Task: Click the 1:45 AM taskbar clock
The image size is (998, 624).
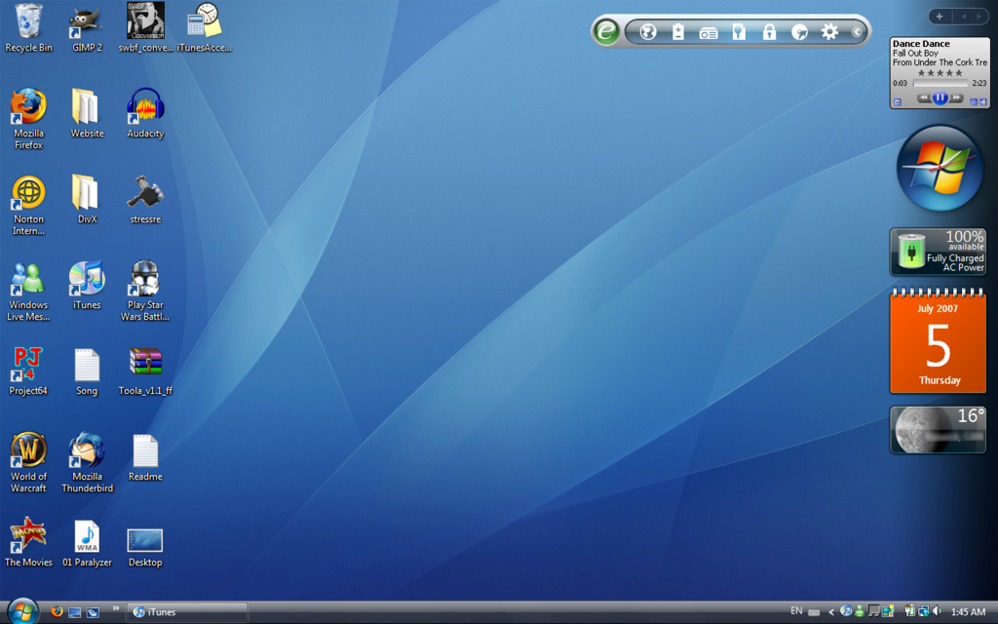Action: tap(968, 611)
